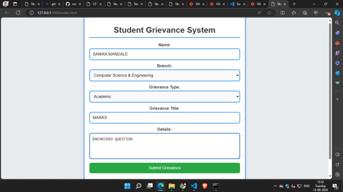Image resolution: width=343 pixels, height=192 pixels.
Task: Close the '127' tab
Action: (x=100, y=4)
